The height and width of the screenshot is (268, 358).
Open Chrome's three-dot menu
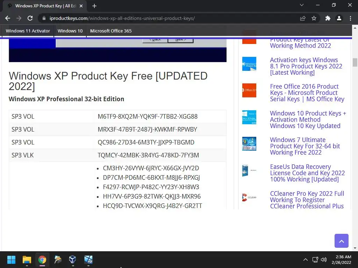[x=350, y=18]
